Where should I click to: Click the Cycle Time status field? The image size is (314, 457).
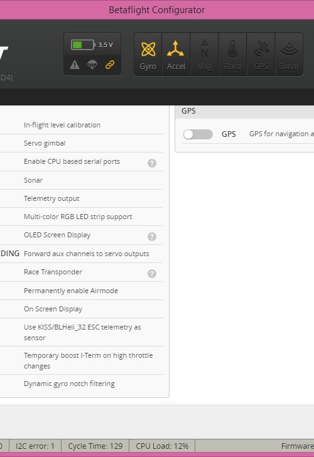pyautogui.click(x=95, y=446)
